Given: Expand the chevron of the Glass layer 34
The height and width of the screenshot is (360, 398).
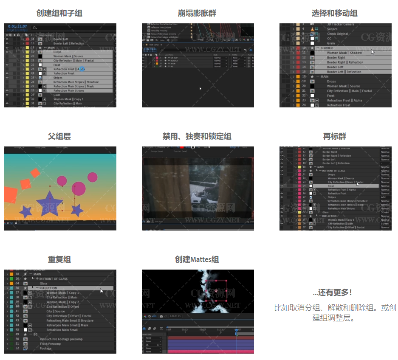Looking at the screenshot, I should [7, 283].
